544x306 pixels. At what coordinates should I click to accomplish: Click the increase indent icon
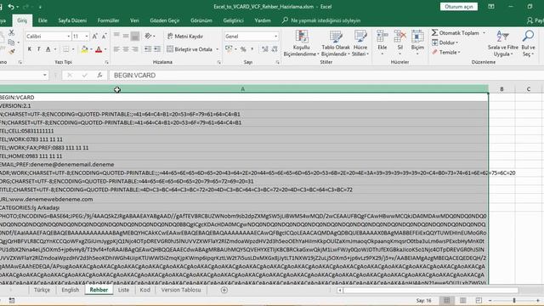(157, 49)
